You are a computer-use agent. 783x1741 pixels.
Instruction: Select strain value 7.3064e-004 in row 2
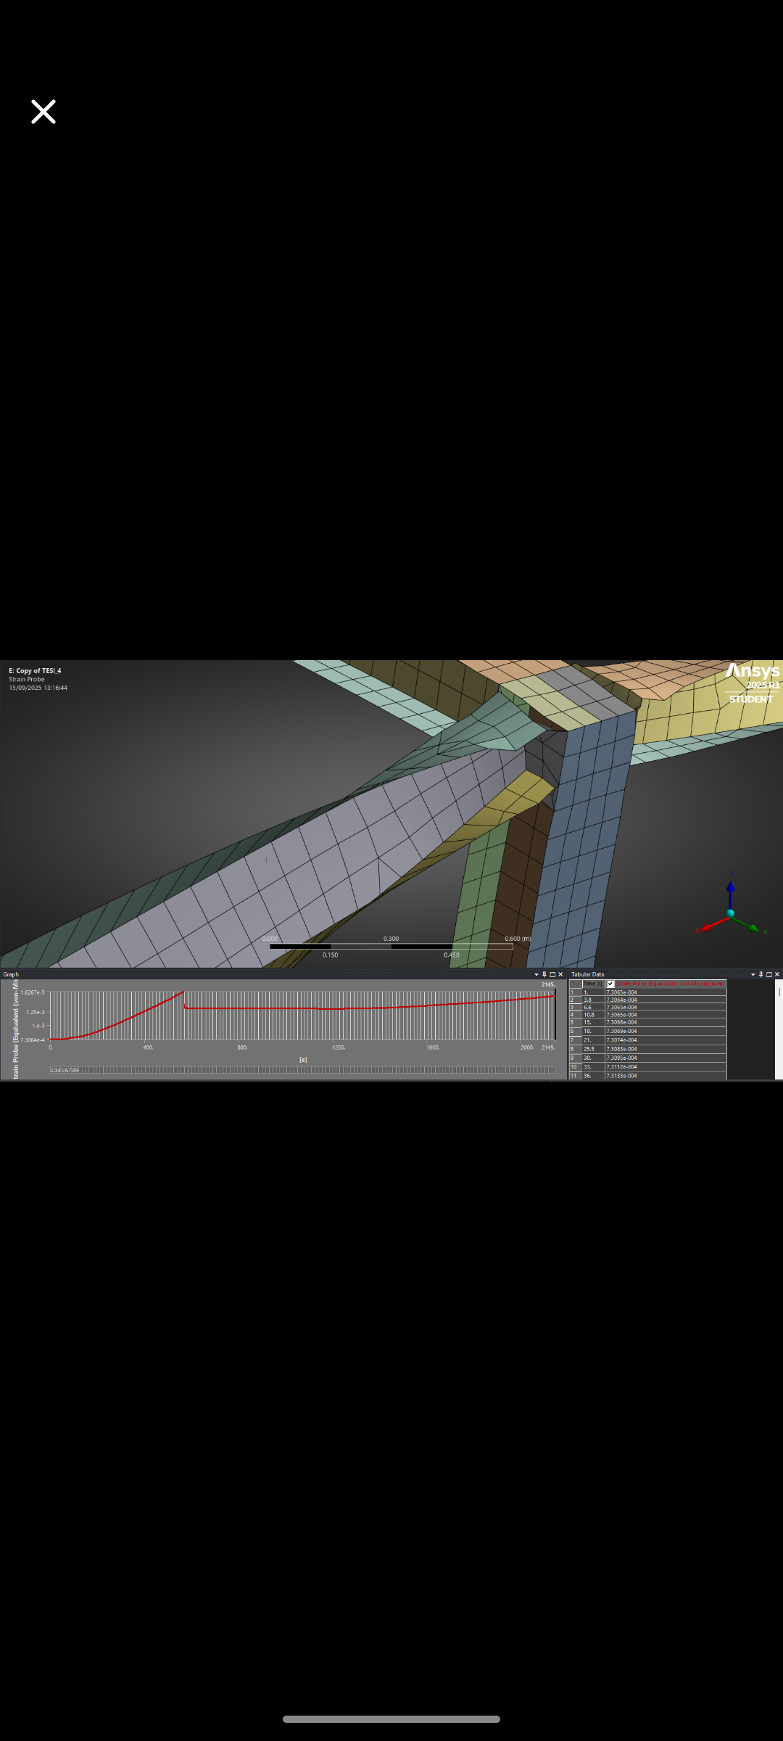pyautogui.click(x=666, y=1000)
